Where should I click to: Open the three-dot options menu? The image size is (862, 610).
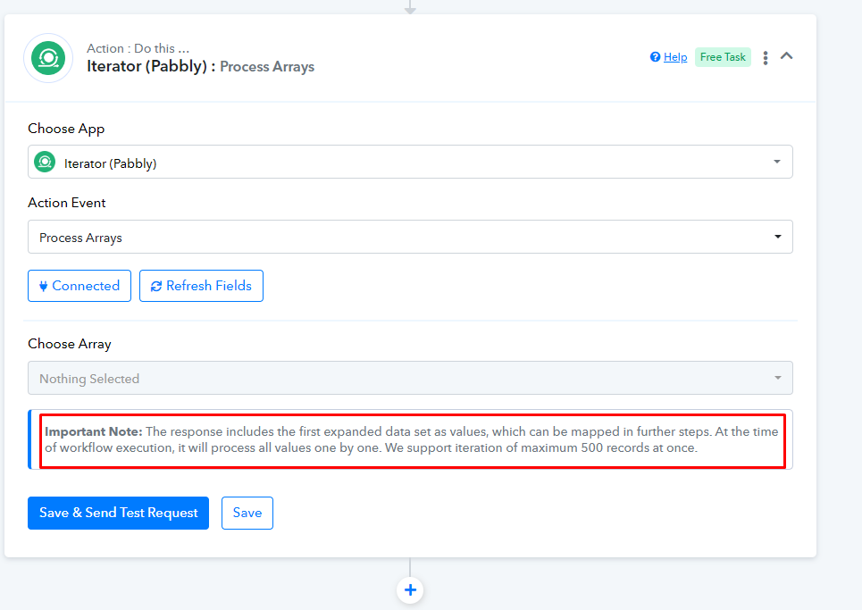(x=766, y=58)
